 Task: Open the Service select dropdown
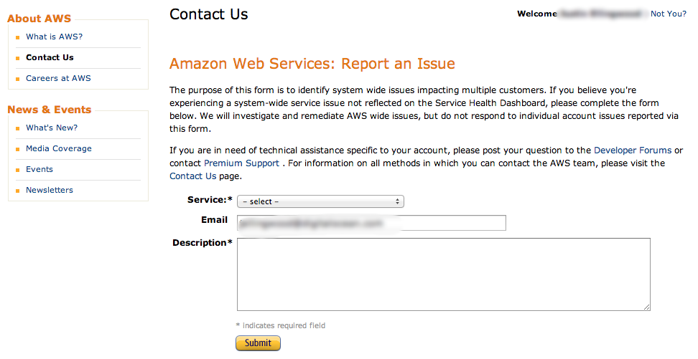pos(320,201)
